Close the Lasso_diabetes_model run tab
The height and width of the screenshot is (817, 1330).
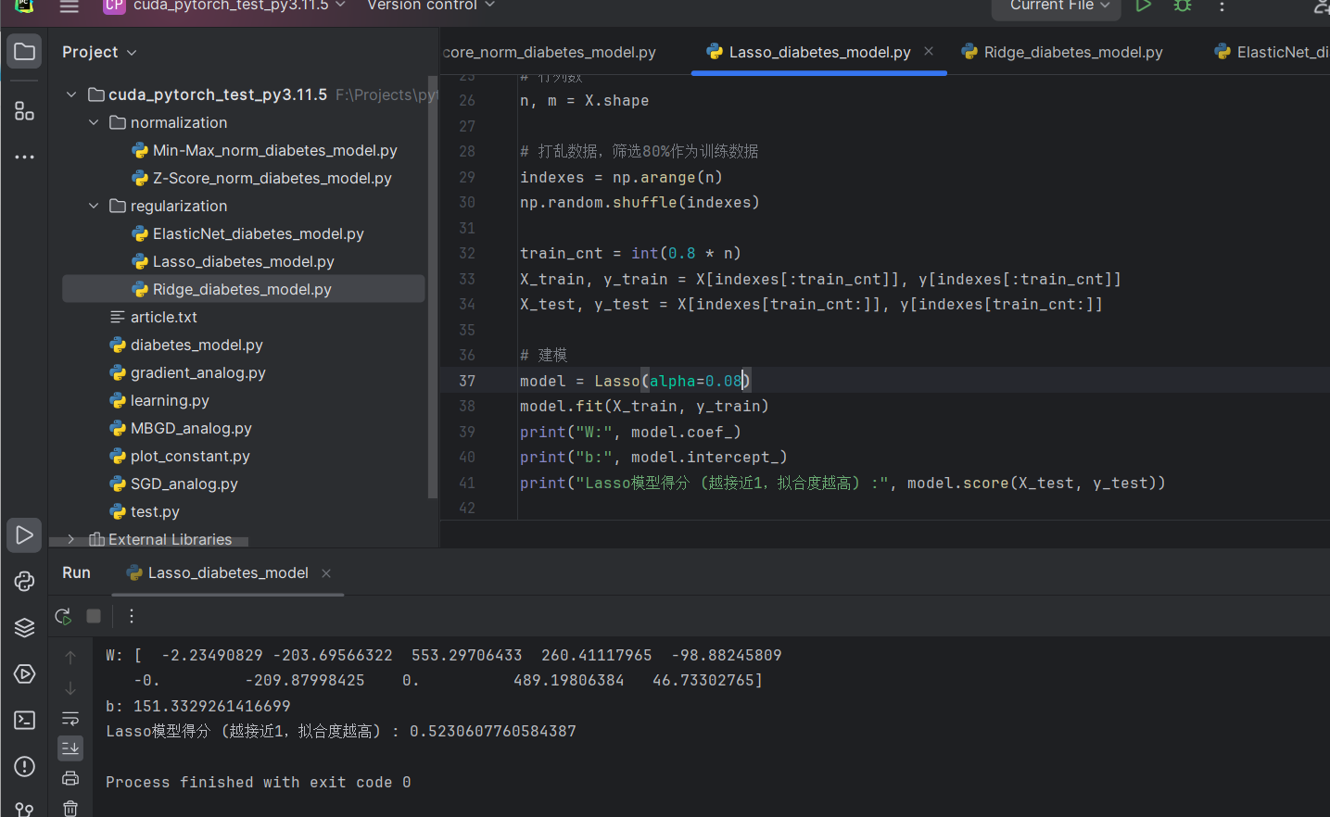tap(326, 573)
